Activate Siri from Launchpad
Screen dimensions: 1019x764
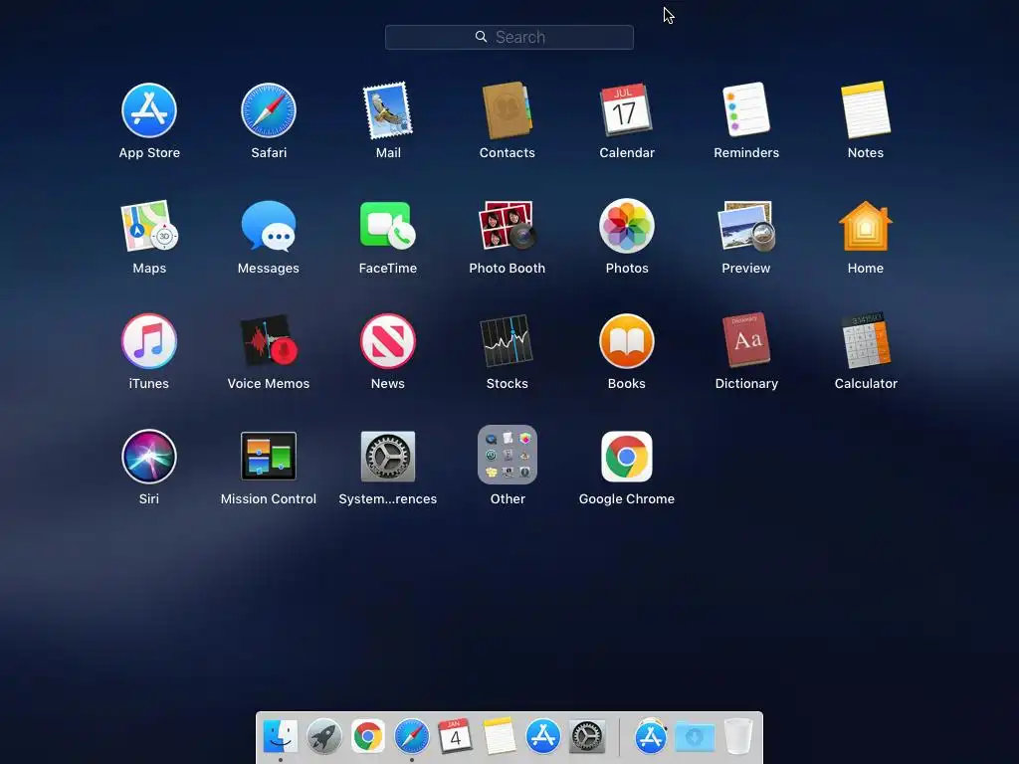pyautogui.click(x=149, y=456)
